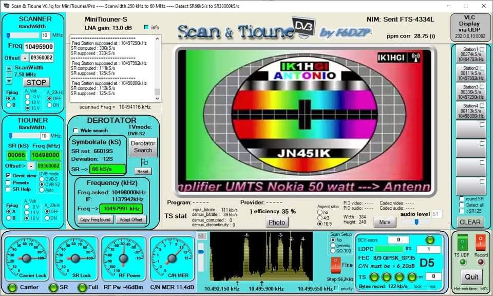The width and height of the screenshot is (493, 296).
Task: Flip the red Fine step rocker switch
Action: [336, 265]
